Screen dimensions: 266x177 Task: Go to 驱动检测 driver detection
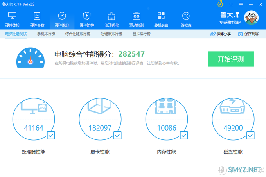pyautogui.click(x=137, y=19)
